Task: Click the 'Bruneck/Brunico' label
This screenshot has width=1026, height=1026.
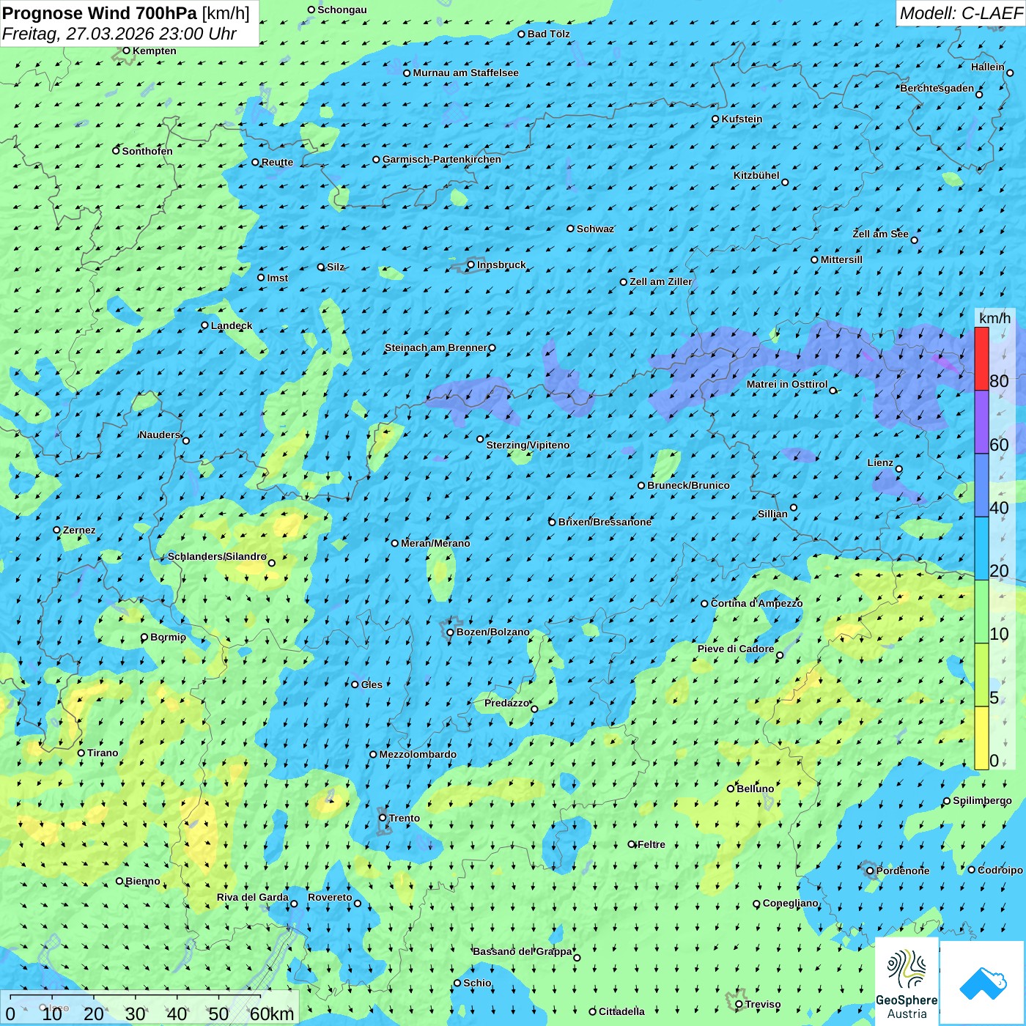Action: coord(688,485)
